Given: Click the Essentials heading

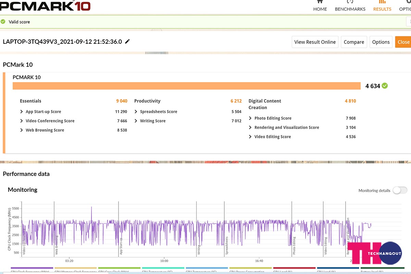Looking at the screenshot, I should click(30, 101).
